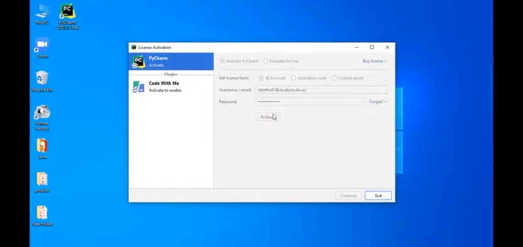Select the Zoom desktop shortcut
The image size is (523, 247).
tap(42, 45)
